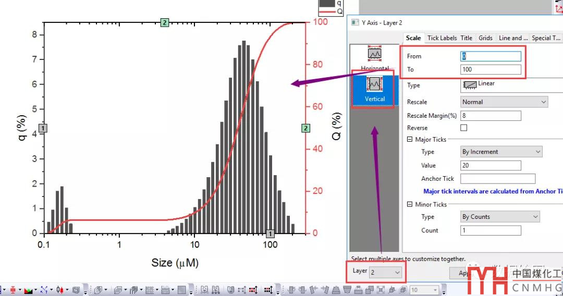Open the Layer 2 dropdown
Viewport: 563px width, 296px height.
coord(385,273)
